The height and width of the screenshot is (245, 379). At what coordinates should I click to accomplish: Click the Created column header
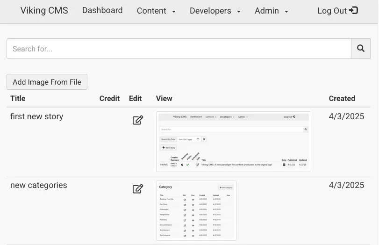pyautogui.click(x=342, y=98)
